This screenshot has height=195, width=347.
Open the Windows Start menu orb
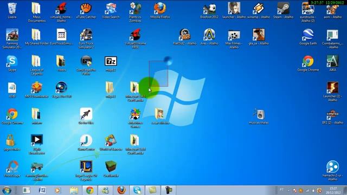pos(7,190)
